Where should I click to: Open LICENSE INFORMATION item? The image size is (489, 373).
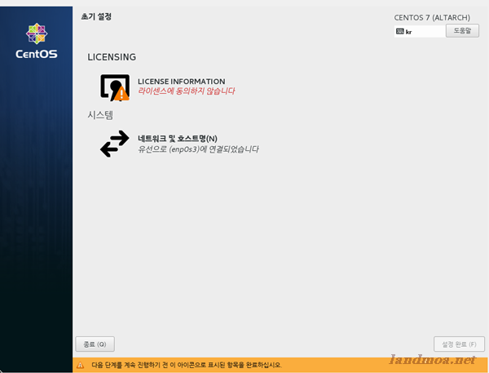(x=181, y=82)
